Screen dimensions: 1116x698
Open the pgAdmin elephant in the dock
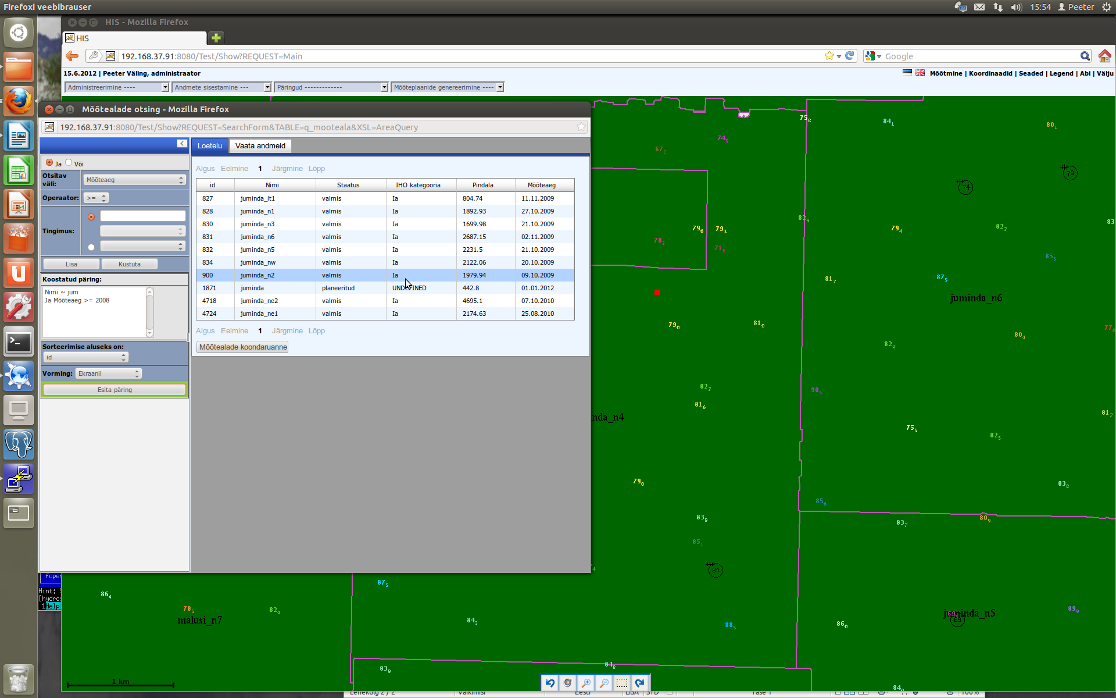coord(19,444)
